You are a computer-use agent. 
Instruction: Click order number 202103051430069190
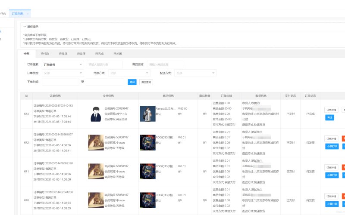coord(59,163)
